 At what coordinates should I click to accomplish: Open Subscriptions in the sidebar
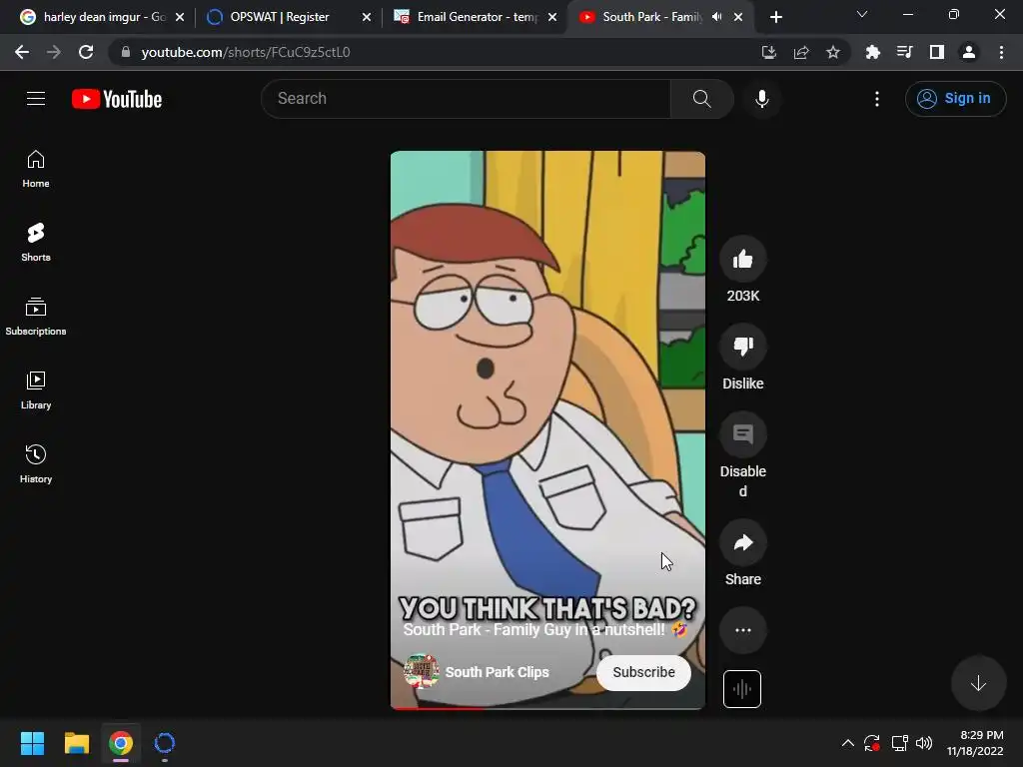pos(36,317)
